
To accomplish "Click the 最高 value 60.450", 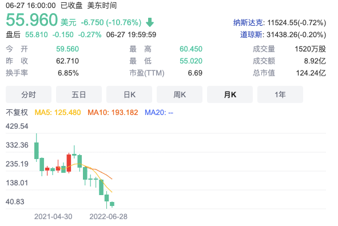I will point(191,49).
